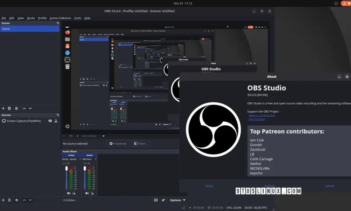Click contributor name Gronkh
The image size is (351, 211).
256,145
